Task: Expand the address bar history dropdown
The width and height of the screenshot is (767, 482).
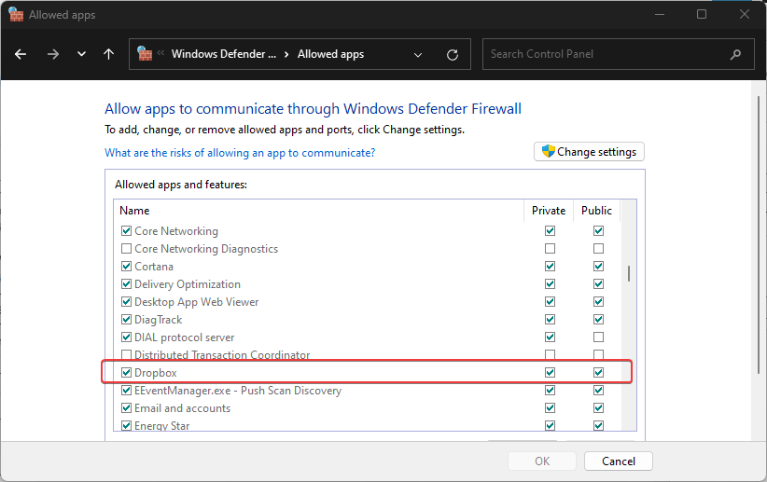Action: pos(418,55)
